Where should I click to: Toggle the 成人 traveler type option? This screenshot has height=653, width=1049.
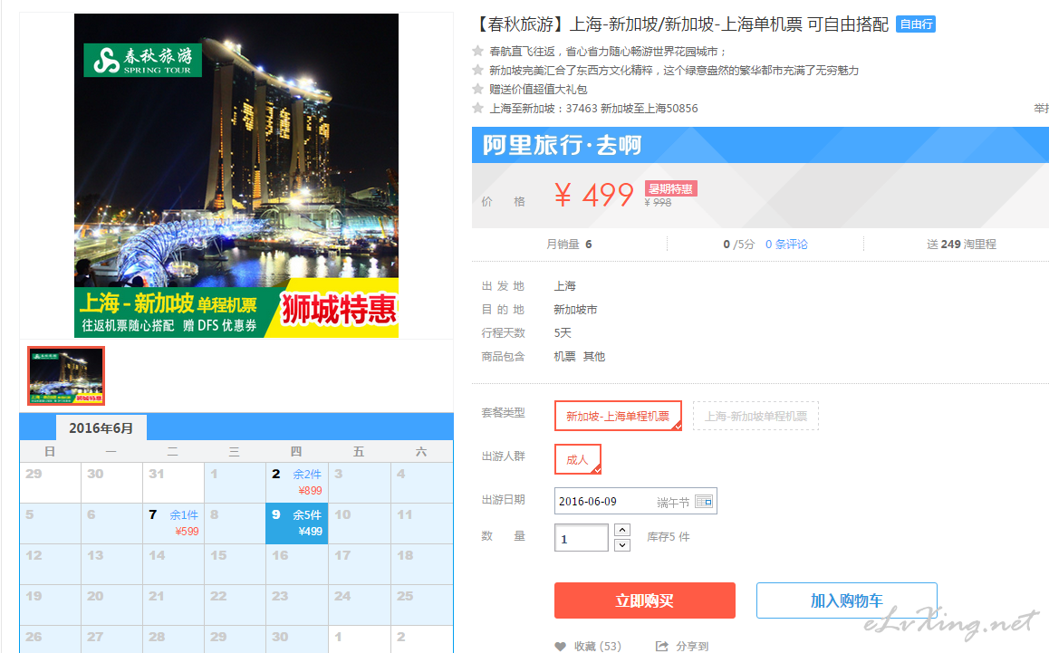point(577,459)
